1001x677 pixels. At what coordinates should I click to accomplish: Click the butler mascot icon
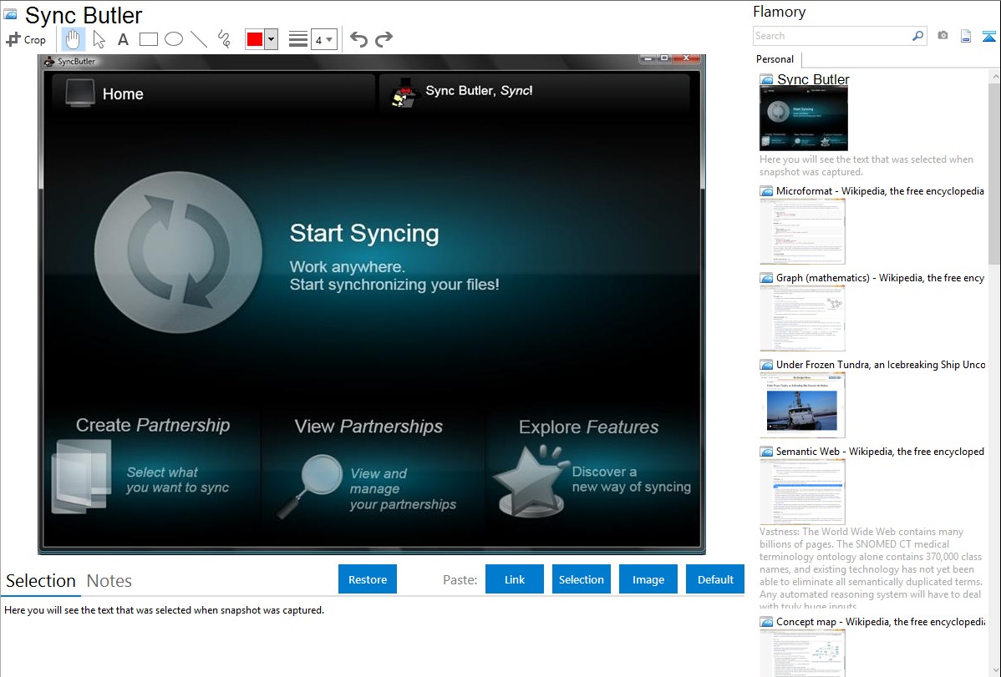click(x=404, y=93)
